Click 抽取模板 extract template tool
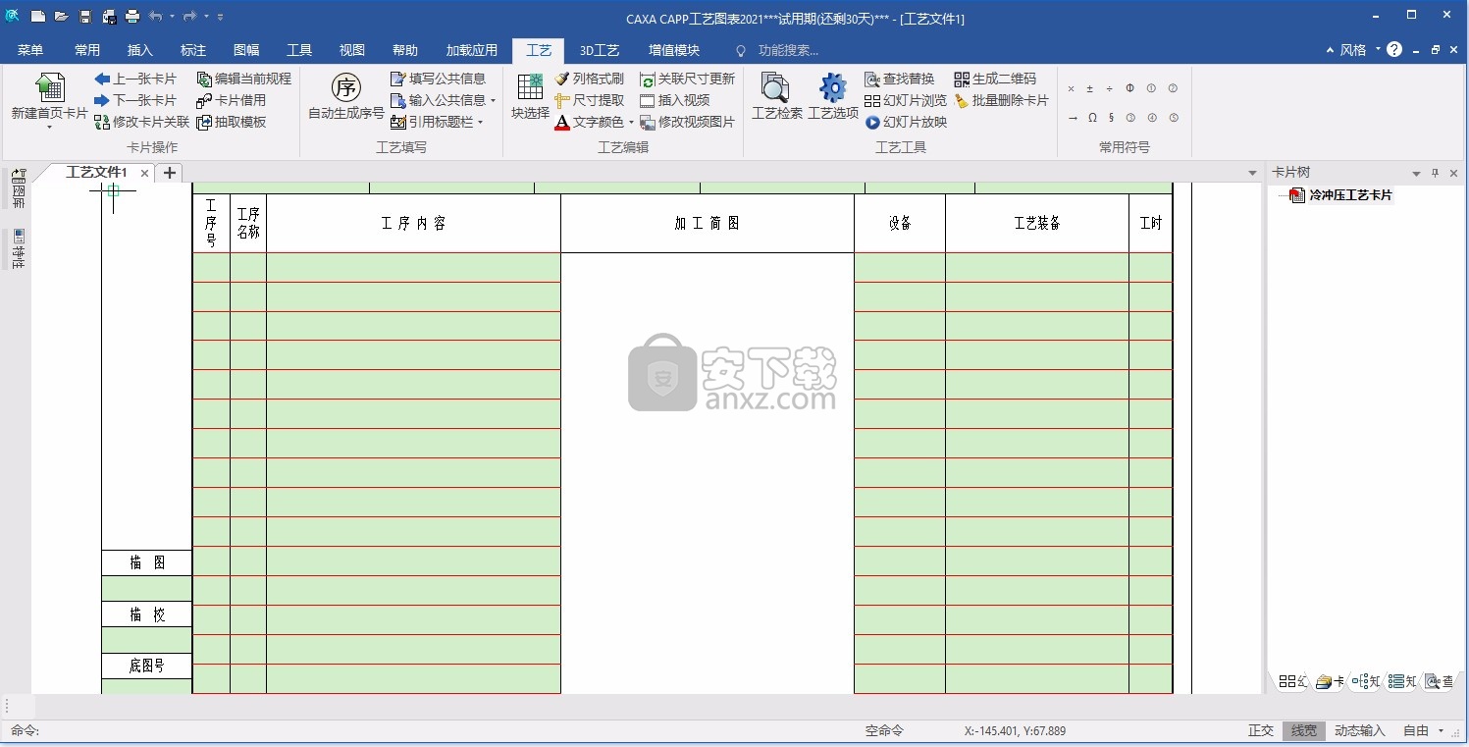Image resolution: width=1469 pixels, height=747 pixels. [231, 122]
